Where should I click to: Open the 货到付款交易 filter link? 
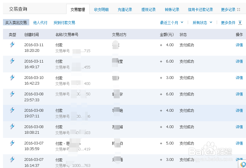point(64,23)
